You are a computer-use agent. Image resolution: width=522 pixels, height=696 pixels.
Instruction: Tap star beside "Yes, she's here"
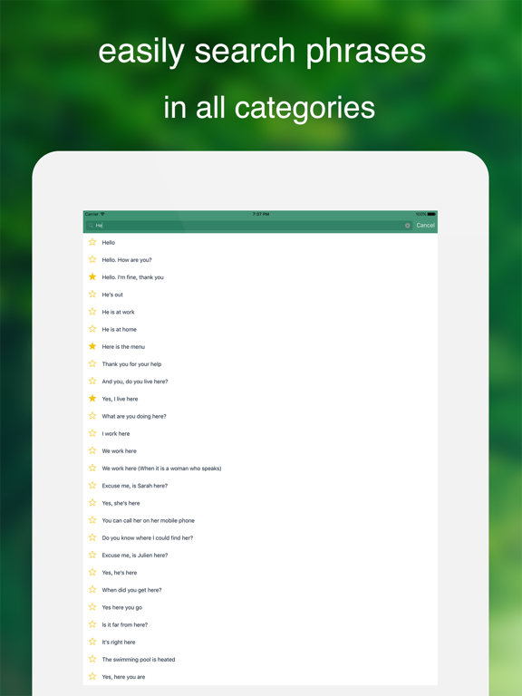point(92,502)
